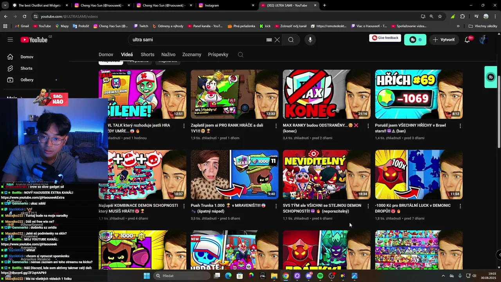Switch to the Shorts channel tab

pos(148,54)
